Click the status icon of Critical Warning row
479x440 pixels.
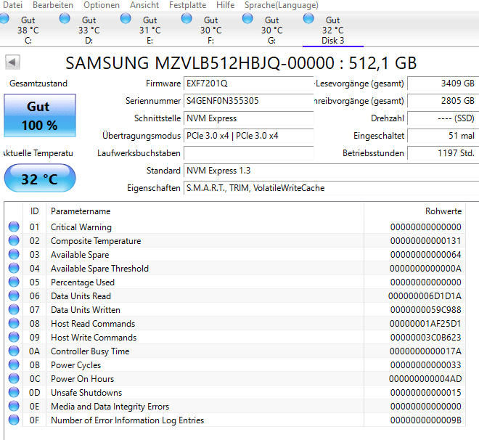click(14, 227)
